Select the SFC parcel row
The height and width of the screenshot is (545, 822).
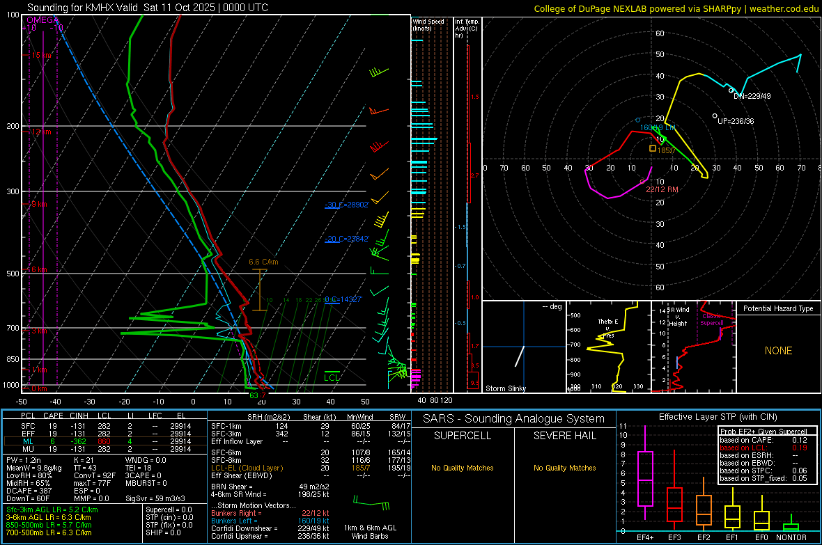coord(106,426)
